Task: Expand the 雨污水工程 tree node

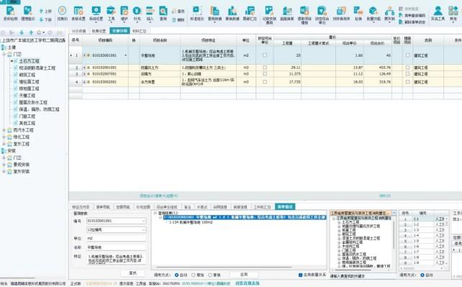Action: [4, 130]
